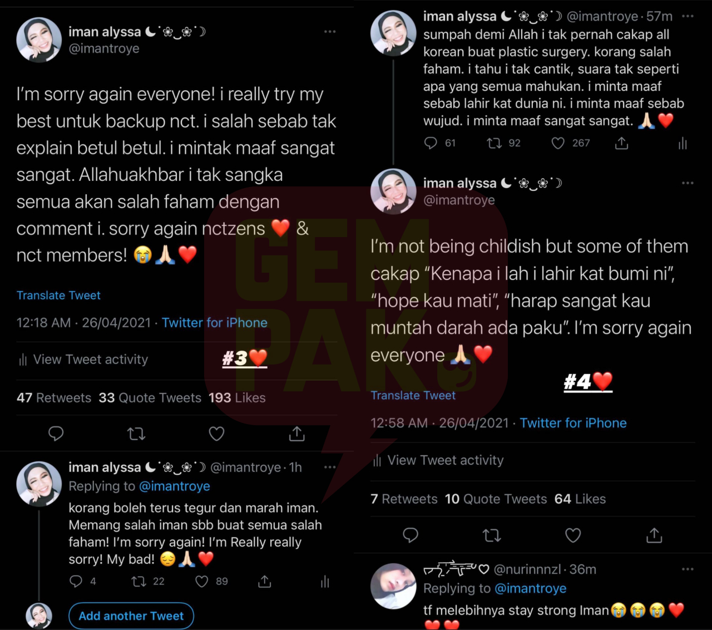The height and width of the screenshot is (630, 712).
Task: Retweet the 12:18 AM apology tweet
Action: (x=136, y=434)
